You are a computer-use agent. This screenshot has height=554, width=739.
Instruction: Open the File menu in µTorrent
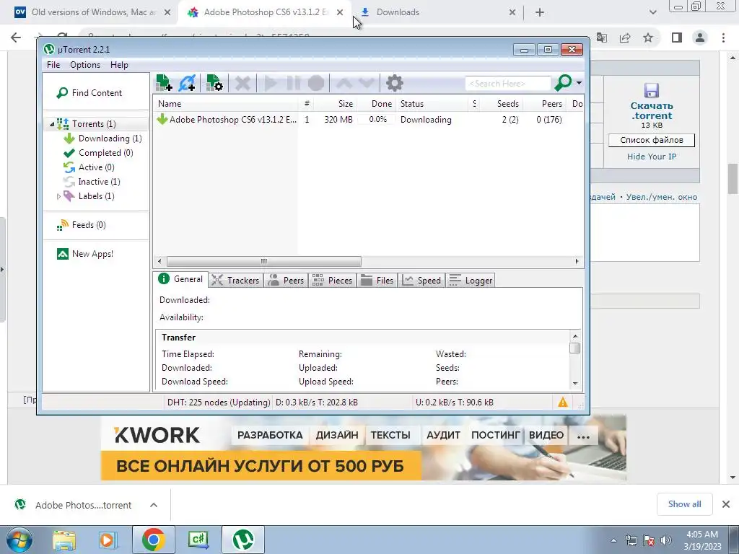pos(53,64)
